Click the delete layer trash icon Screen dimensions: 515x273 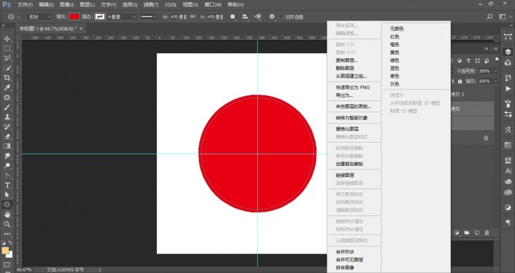click(487, 233)
